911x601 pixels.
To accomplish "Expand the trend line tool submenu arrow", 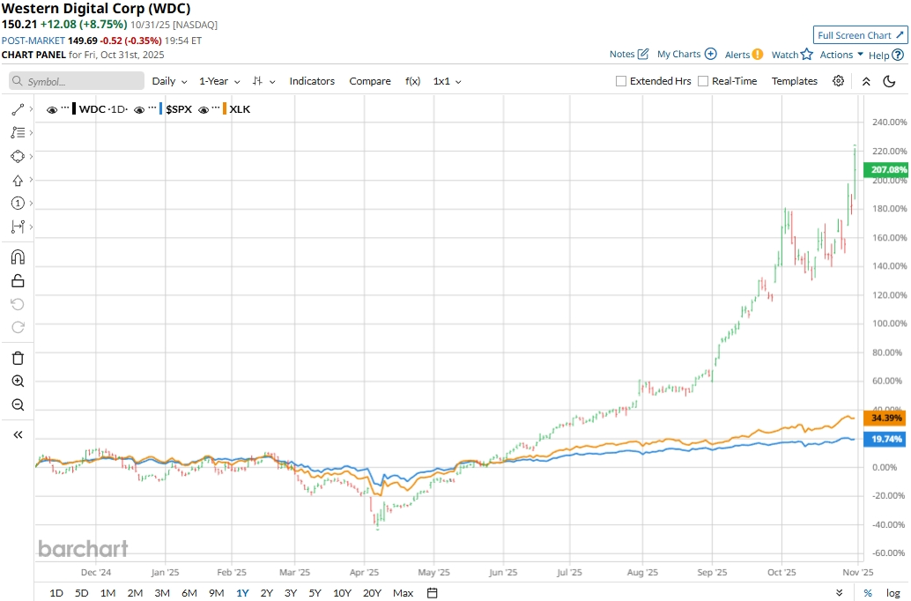I will point(31,109).
